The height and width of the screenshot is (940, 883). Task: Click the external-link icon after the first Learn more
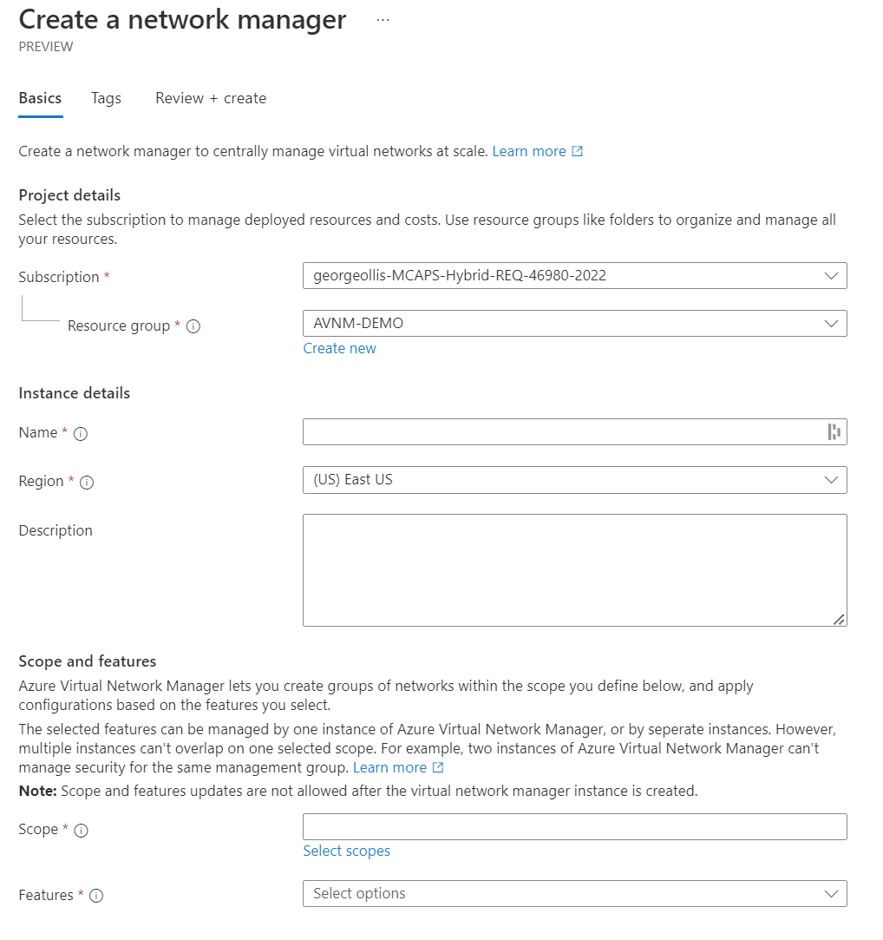click(577, 150)
